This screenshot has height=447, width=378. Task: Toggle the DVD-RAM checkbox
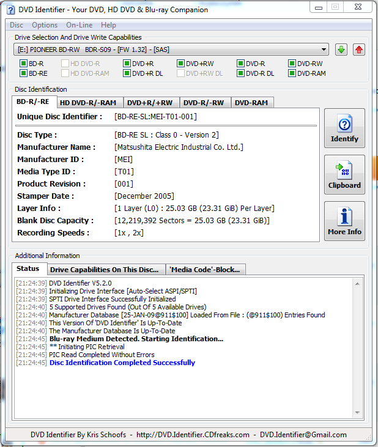(292, 73)
